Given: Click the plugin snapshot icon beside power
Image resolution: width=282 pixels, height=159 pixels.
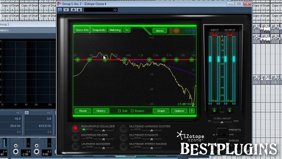Looking at the screenshot, I should click(66, 10).
